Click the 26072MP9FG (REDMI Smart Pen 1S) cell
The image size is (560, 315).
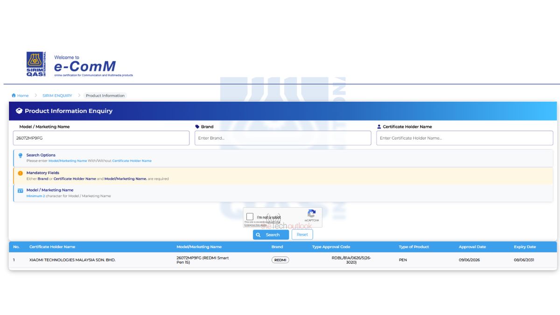pyautogui.click(x=203, y=260)
